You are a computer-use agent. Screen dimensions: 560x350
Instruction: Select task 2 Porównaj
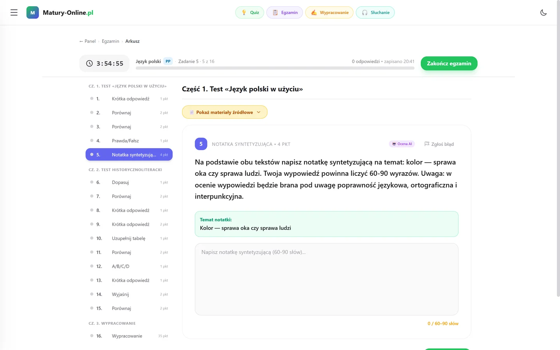pos(129,113)
